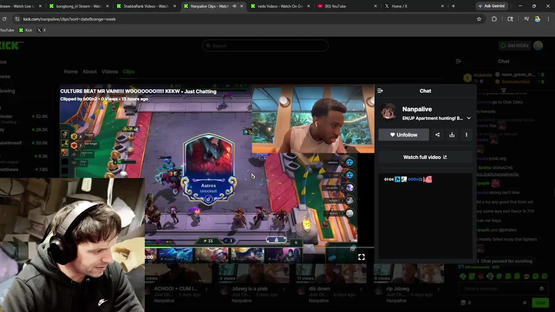Open options for 'Jdawg is a pleb' clip
This screenshot has width=555, height=312.
[284, 289]
